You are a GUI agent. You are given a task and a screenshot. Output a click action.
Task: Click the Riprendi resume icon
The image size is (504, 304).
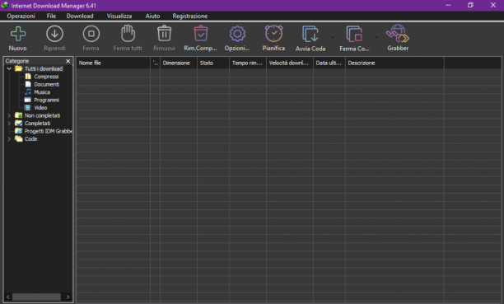pyautogui.click(x=54, y=34)
